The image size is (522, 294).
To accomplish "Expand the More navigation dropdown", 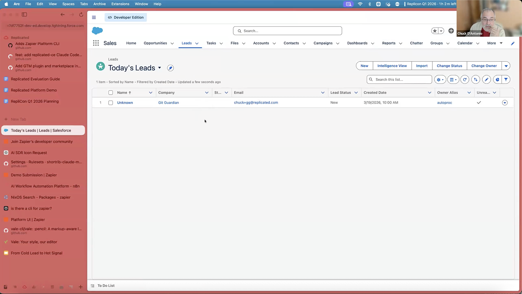I will coord(495,43).
